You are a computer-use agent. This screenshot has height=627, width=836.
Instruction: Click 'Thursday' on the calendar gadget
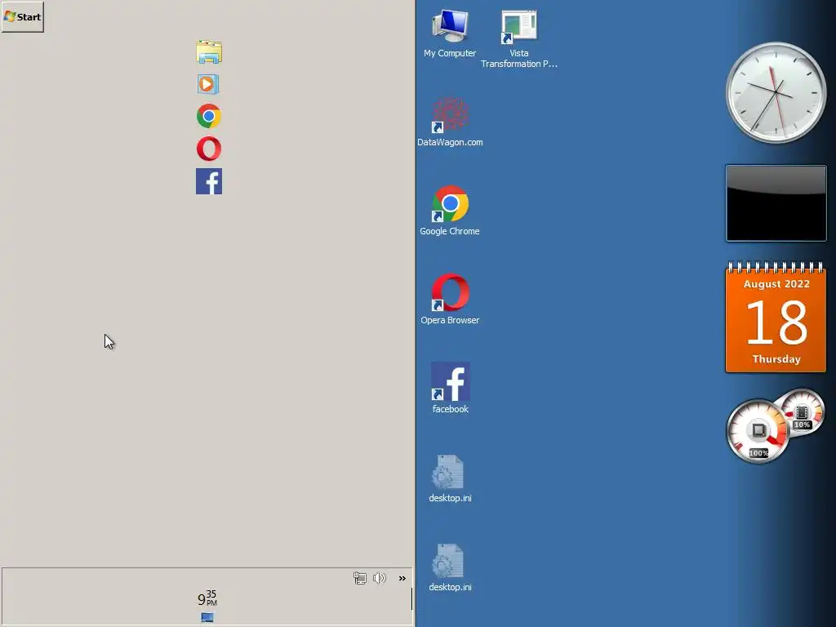776,359
